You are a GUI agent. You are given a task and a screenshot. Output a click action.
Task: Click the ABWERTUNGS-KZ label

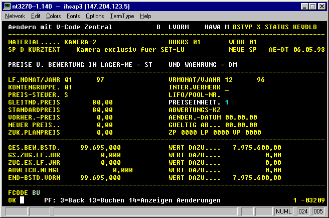[195, 110]
